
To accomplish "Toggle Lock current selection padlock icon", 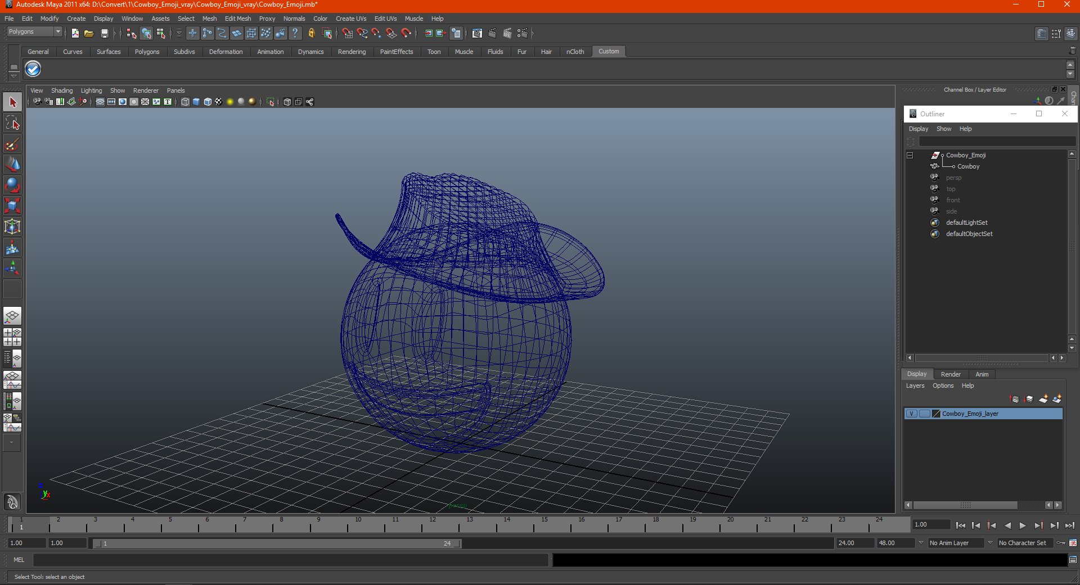I will (311, 34).
